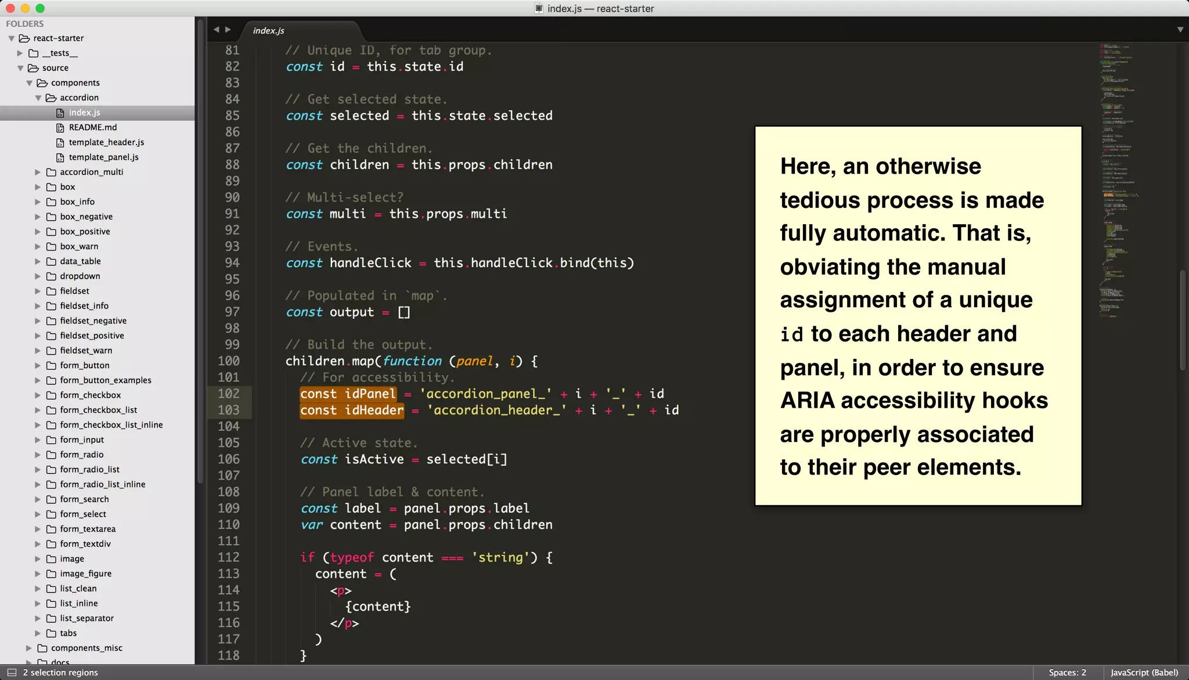The width and height of the screenshot is (1189, 680).
Task: Collapse the source folder
Action: coord(20,68)
